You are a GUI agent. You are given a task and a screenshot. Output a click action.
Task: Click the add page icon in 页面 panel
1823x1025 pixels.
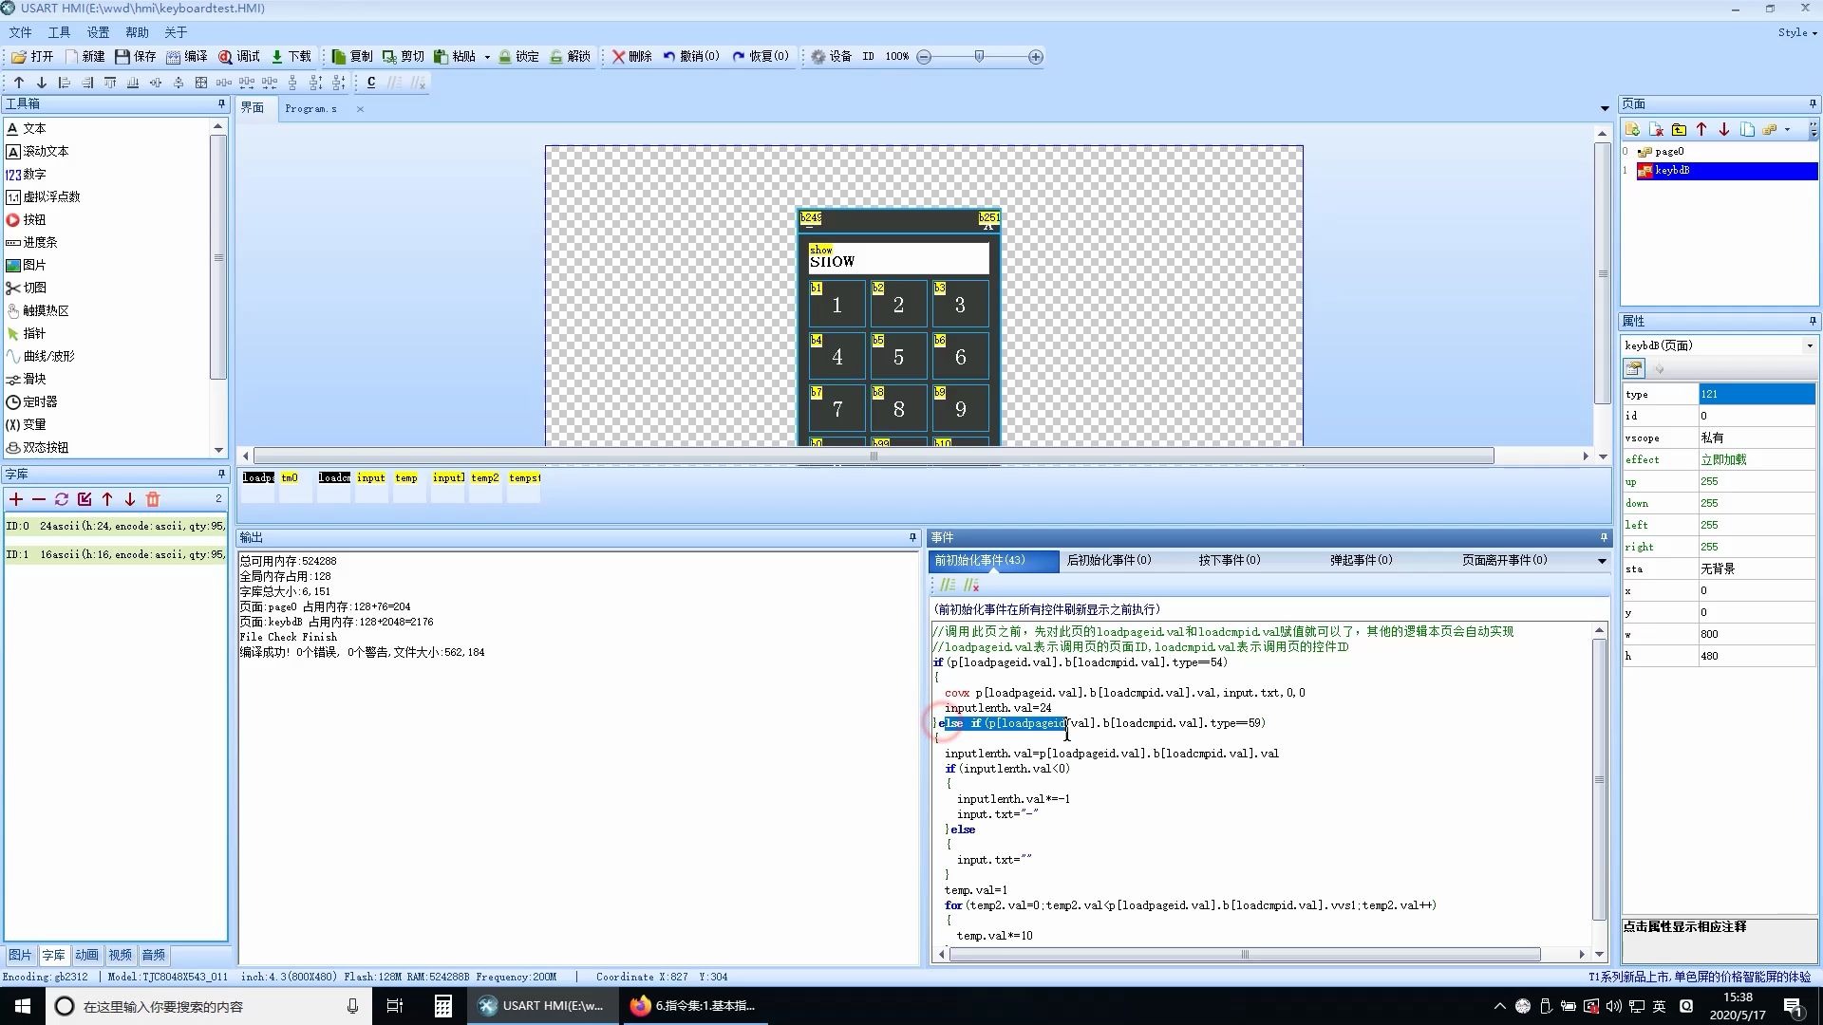[x=1632, y=130]
